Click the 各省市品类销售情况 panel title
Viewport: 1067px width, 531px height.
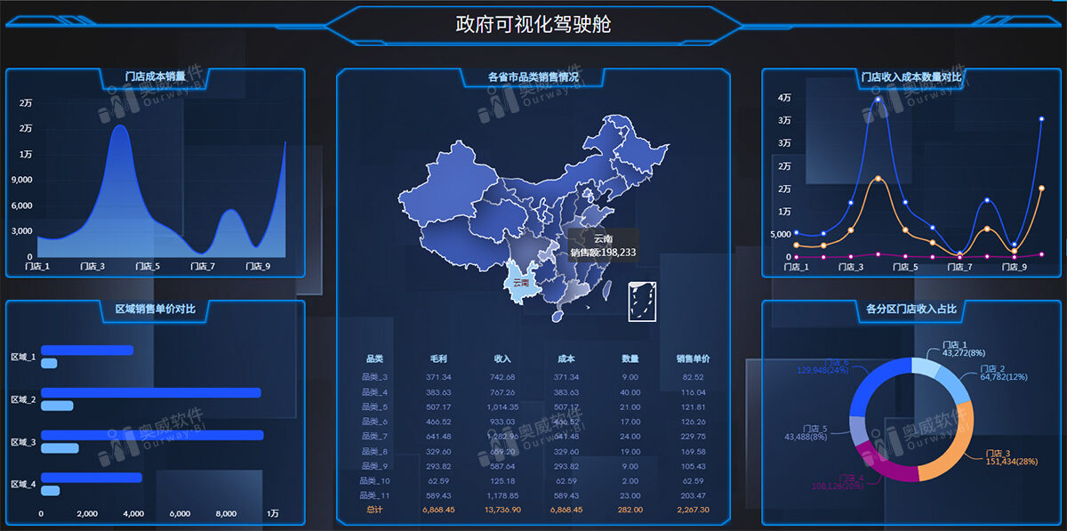533,77
